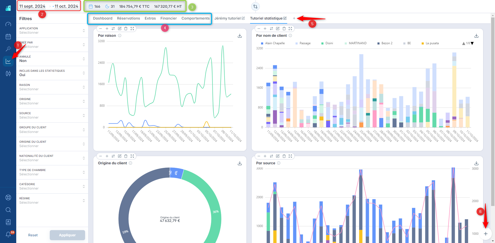
Task: Toggle Disini legend series
Action: pos(327,43)
